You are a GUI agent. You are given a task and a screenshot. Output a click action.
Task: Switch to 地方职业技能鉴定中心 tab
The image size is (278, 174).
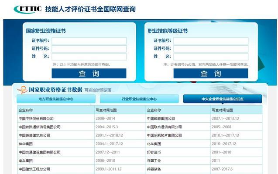click(56, 99)
